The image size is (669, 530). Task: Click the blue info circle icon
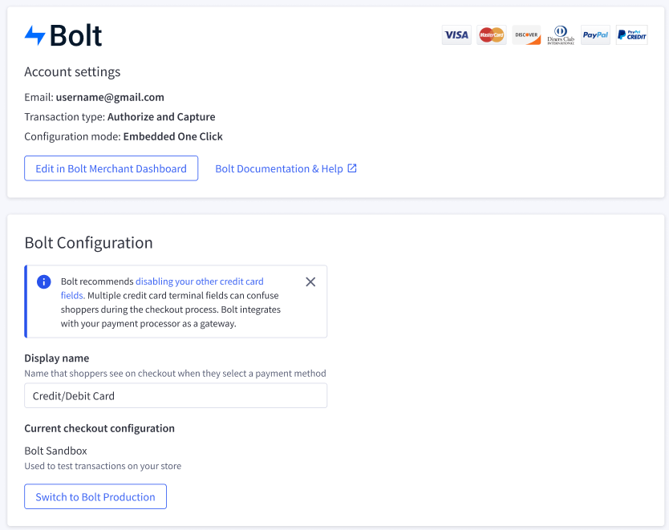pyautogui.click(x=44, y=282)
